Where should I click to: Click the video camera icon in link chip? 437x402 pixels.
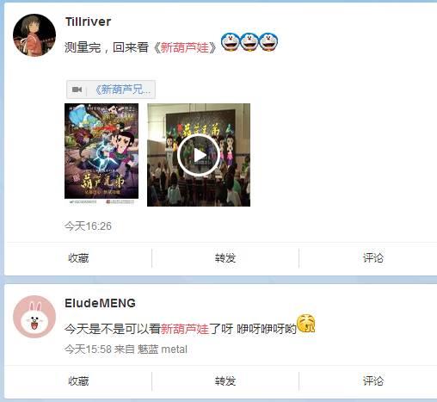pos(77,90)
